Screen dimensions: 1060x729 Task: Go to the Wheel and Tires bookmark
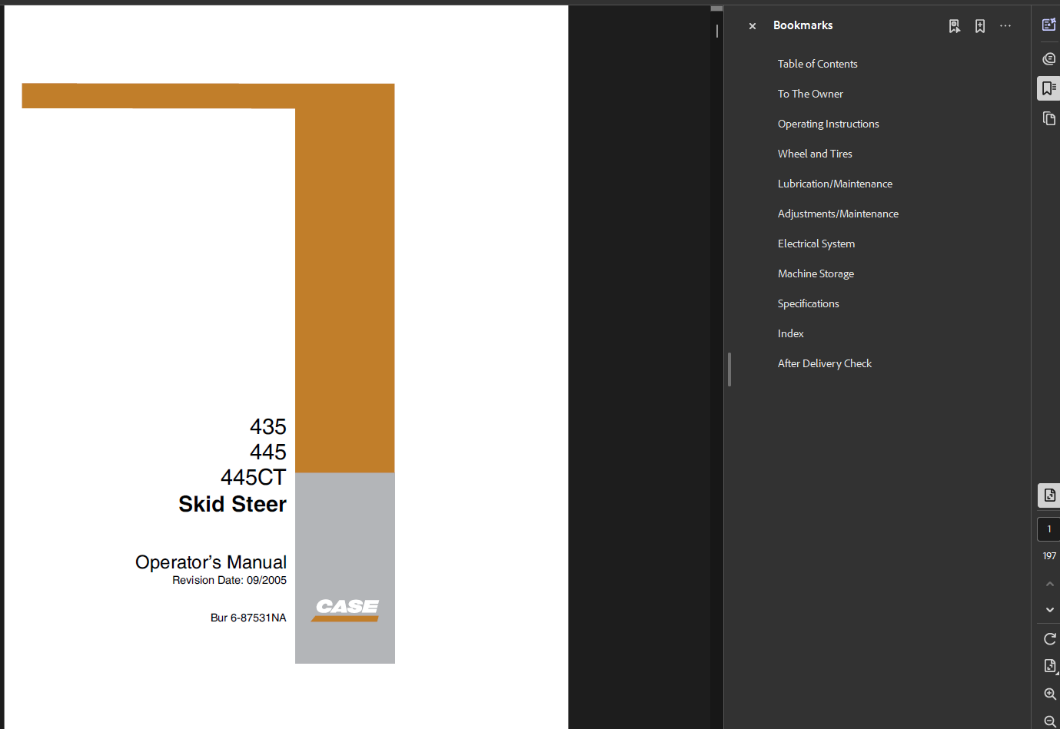pos(815,154)
